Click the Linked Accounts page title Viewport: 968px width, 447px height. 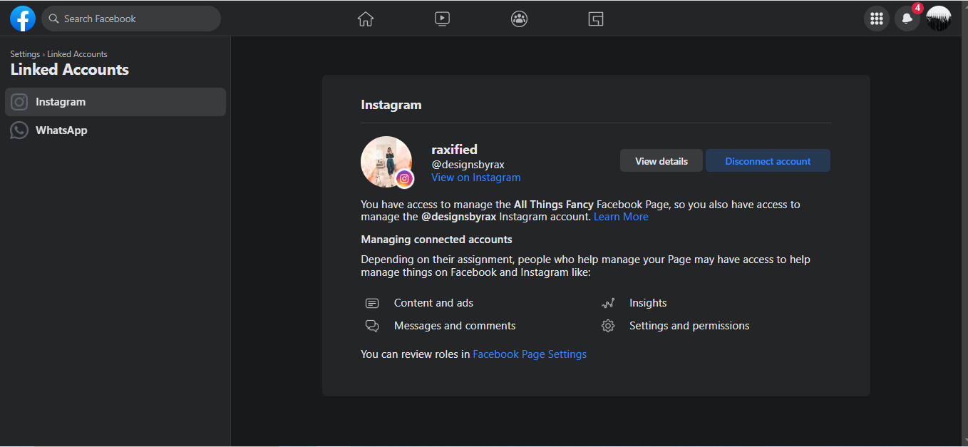[x=70, y=70]
